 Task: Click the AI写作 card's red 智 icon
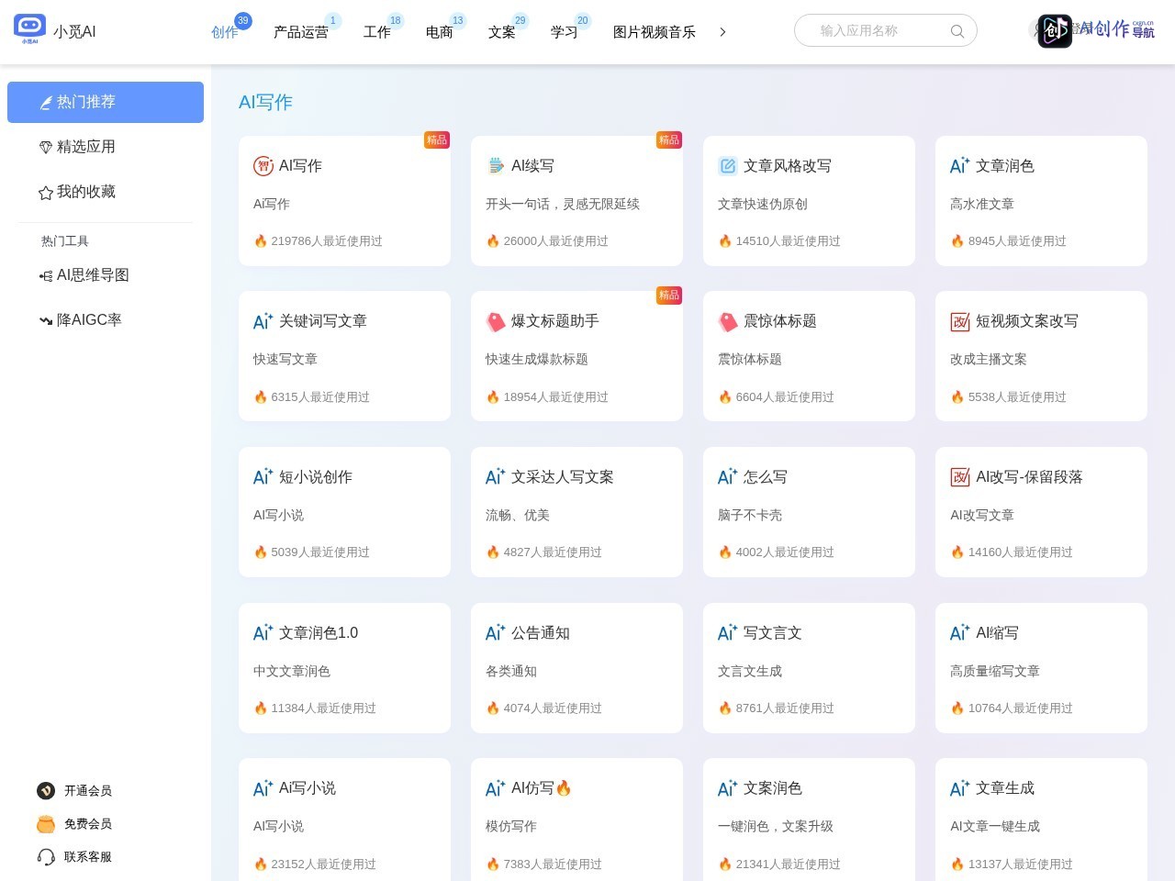(263, 166)
